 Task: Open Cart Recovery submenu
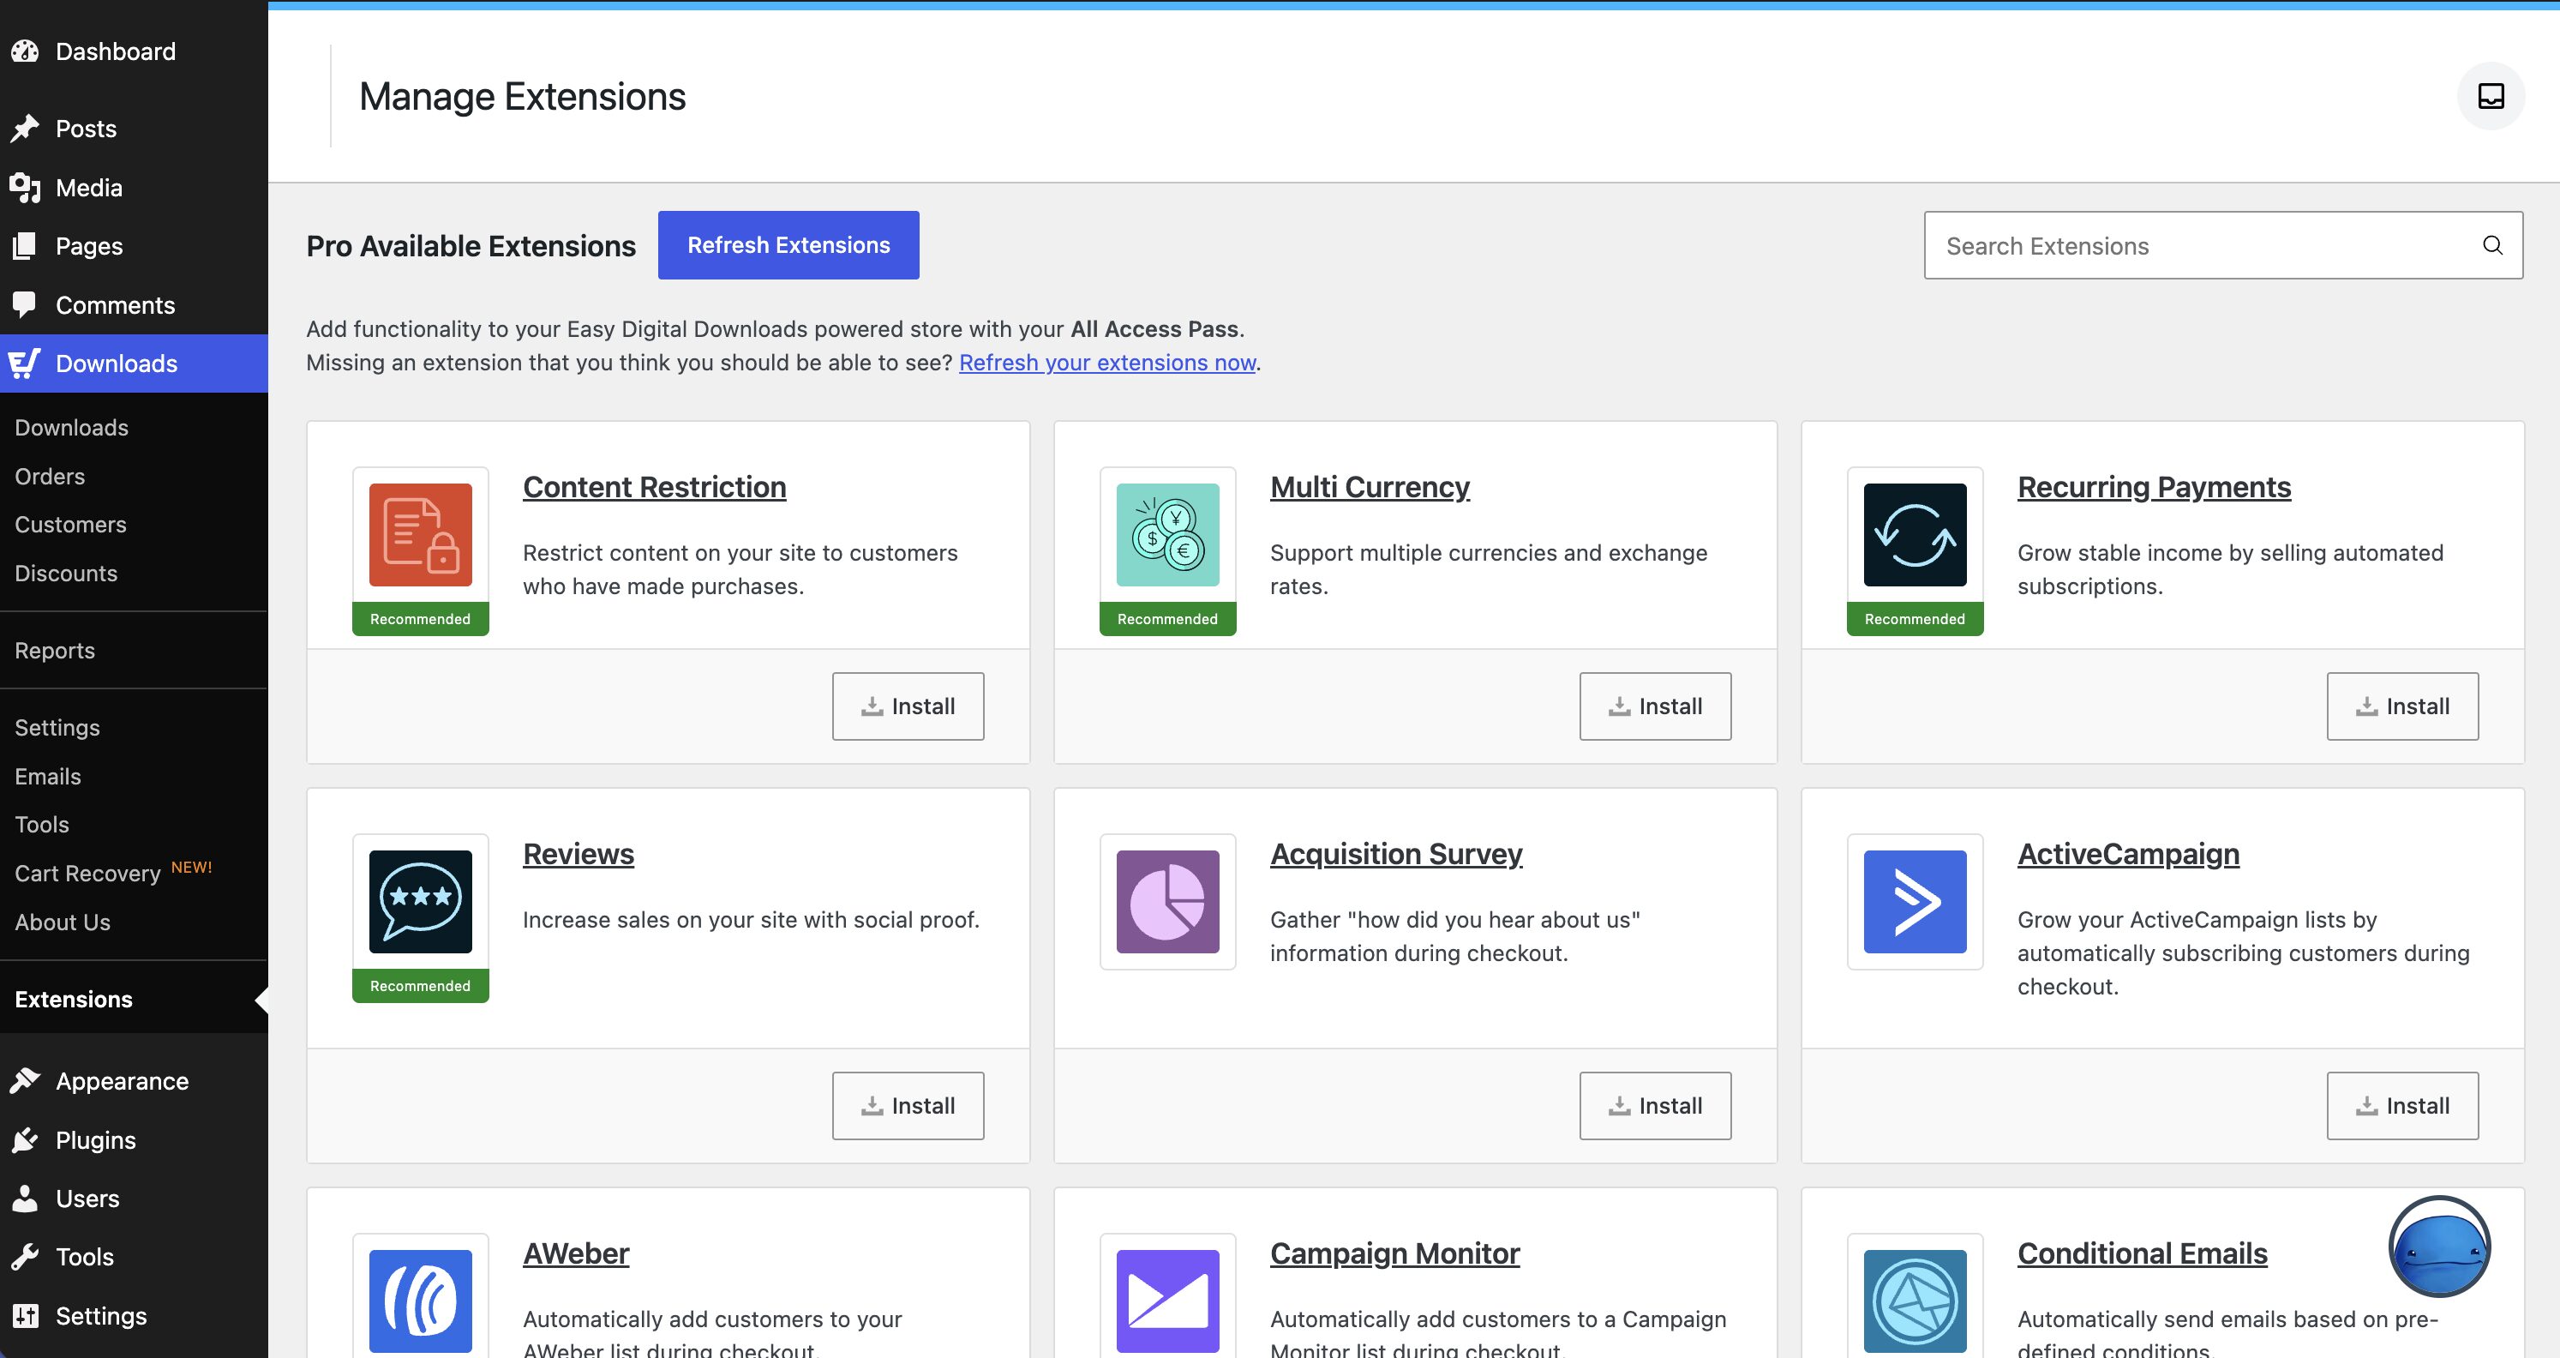(87, 873)
